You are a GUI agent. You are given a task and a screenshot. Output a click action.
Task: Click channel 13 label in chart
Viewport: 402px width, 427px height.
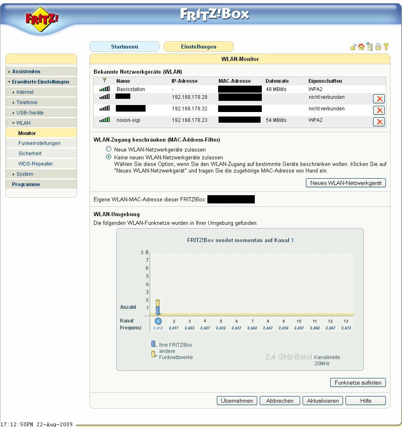(x=346, y=321)
